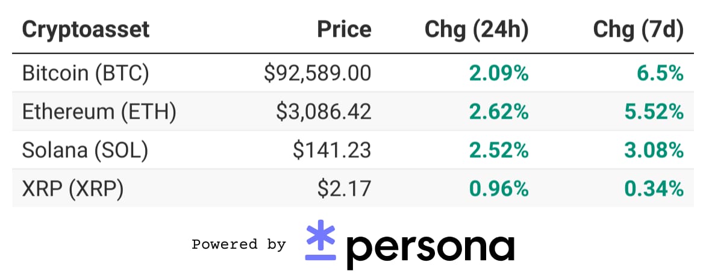Click Bitcoin 24h change 2.09%
The width and height of the screenshot is (706, 277).
click(x=499, y=73)
